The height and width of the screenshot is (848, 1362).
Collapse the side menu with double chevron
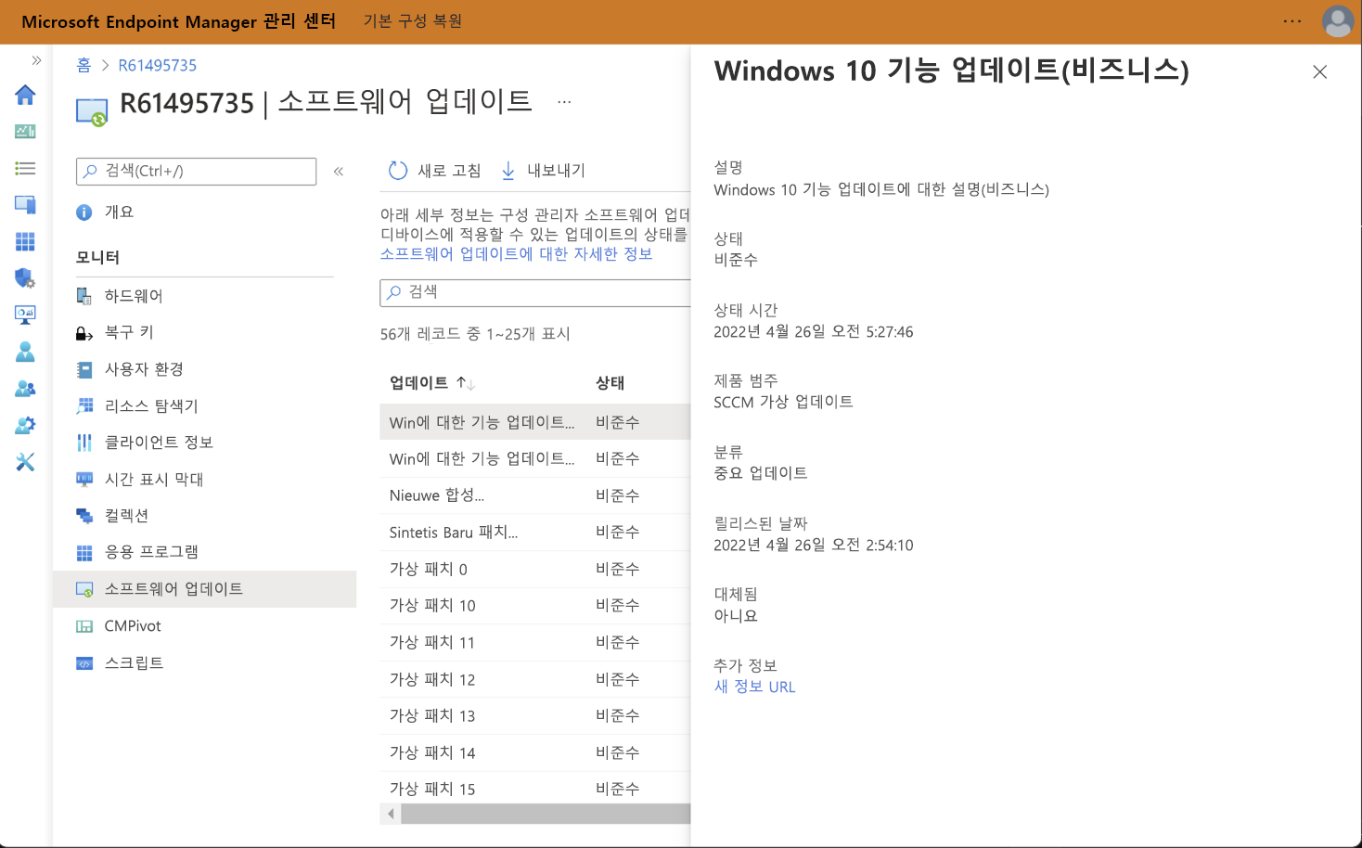click(x=339, y=172)
